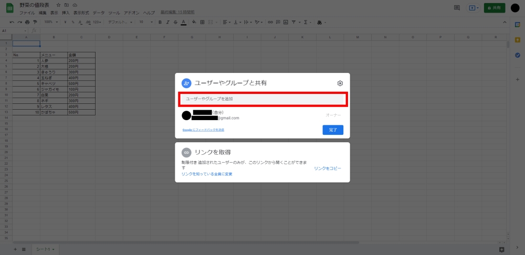Click the get add-ons plus icon
Image resolution: width=525 pixels, height=255 pixels.
[517, 80]
